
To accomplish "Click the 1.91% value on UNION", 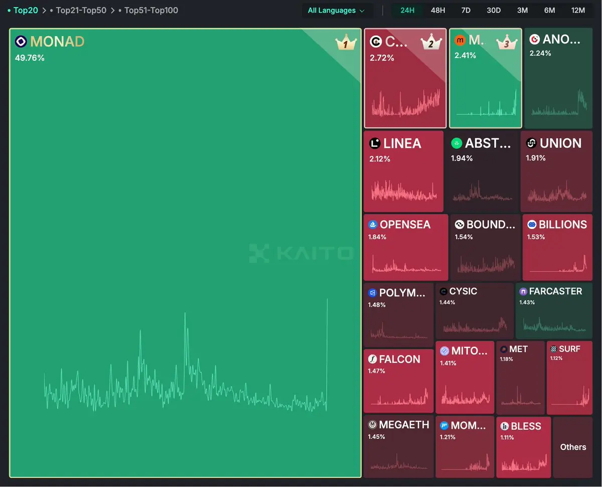I will [x=536, y=158].
